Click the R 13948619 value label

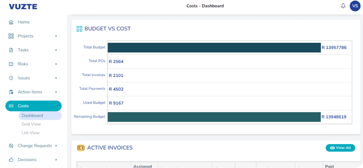[334, 117]
